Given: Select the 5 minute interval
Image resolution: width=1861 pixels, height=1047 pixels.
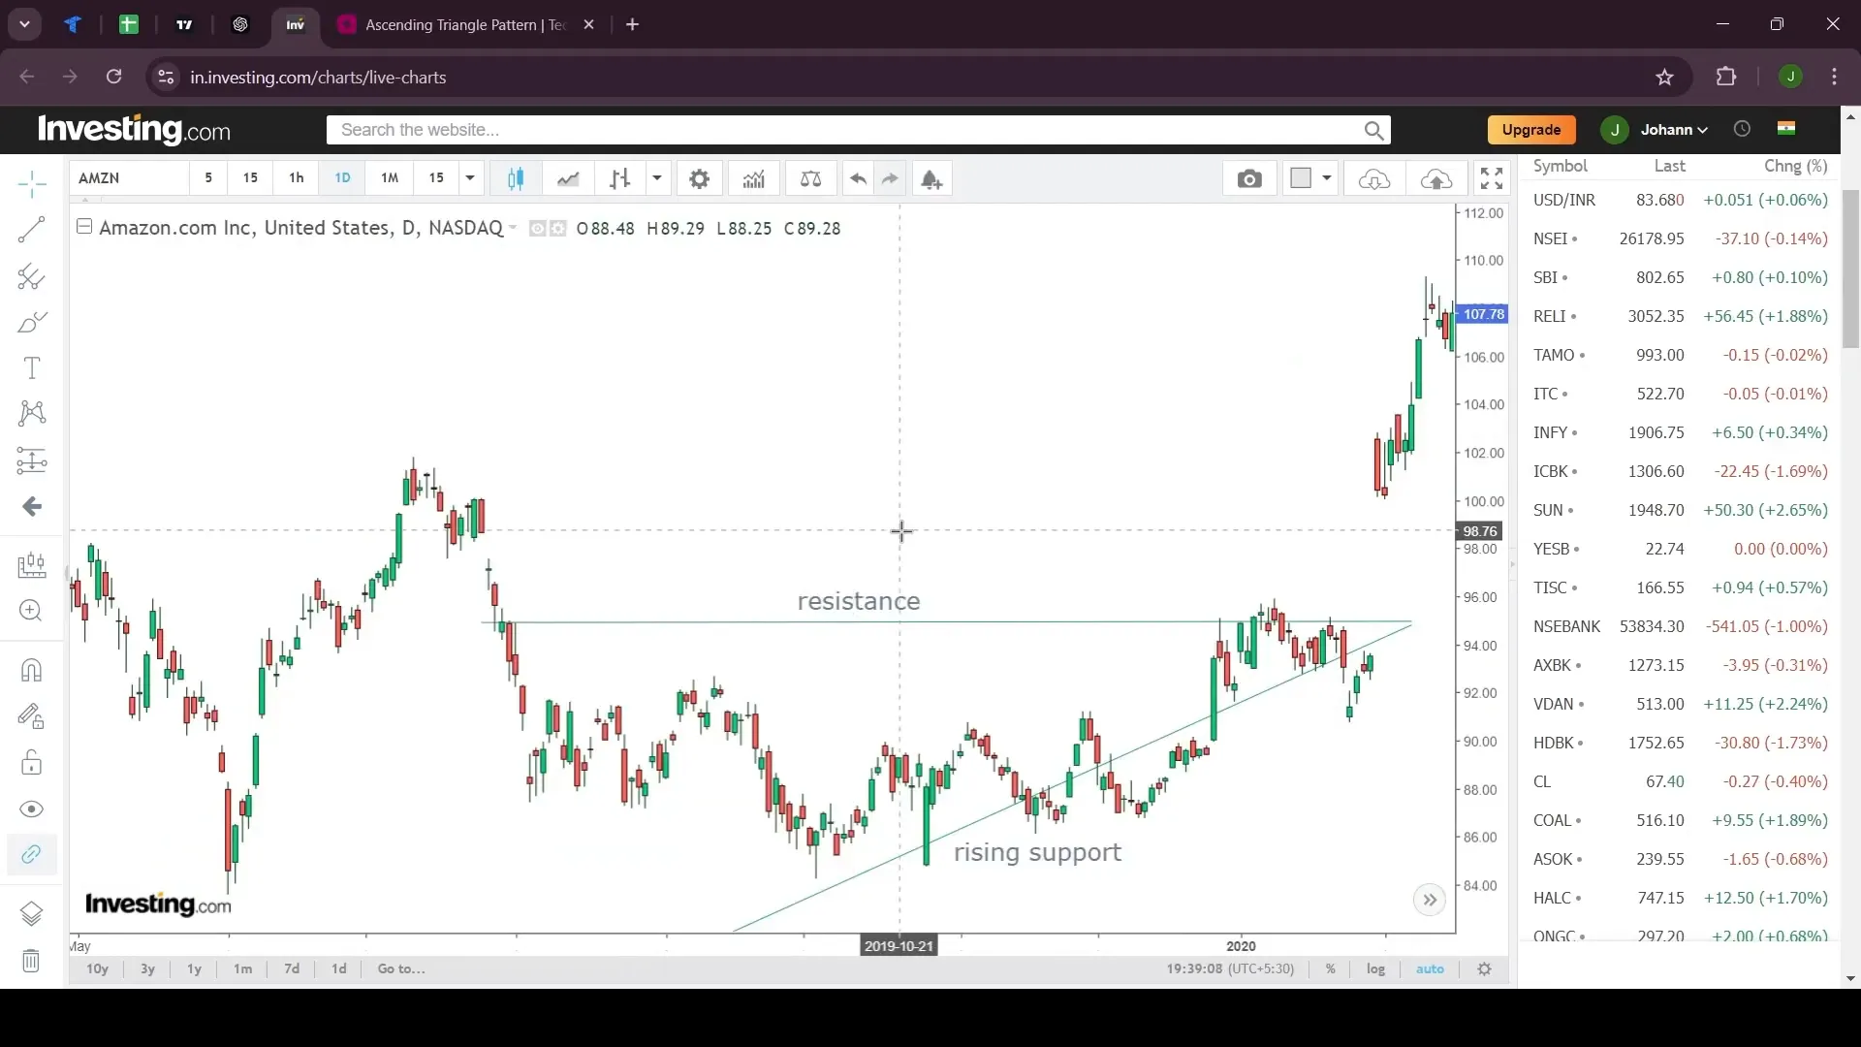Looking at the screenshot, I should pyautogui.click(x=208, y=177).
